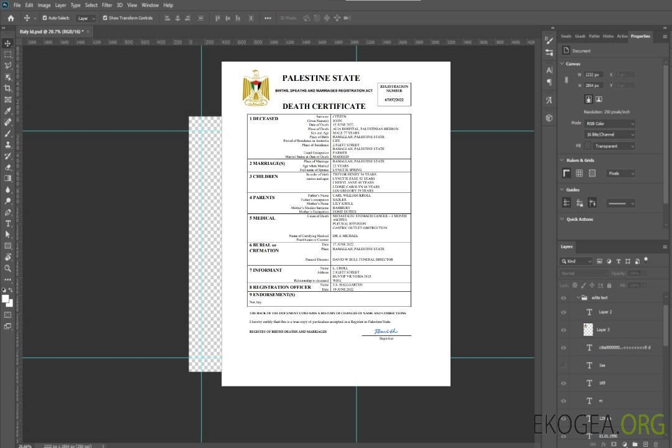Hide the '169' text layer
The height and width of the screenshot is (448, 672).
[564, 383]
